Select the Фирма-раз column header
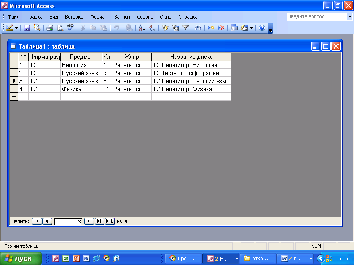 pos(45,57)
